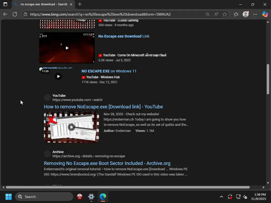Image resolution: width=271 pixels, height=203 pixels.
Task: Open 'How to remove NoEscape.exe' YouTube result
Action: click(103, 107)
